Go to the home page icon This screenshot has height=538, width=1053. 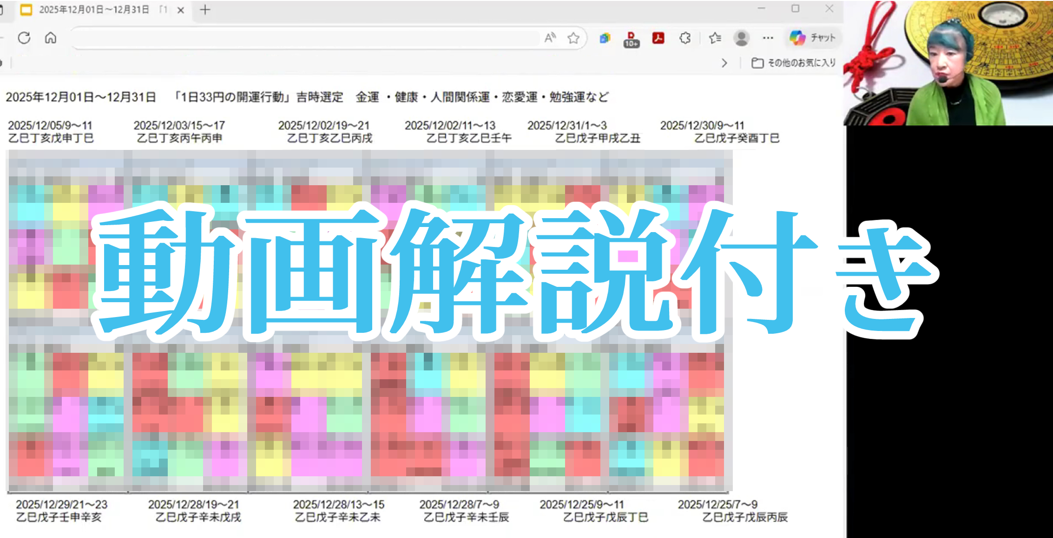51,38
